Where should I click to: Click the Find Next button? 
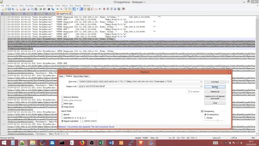pos(215,82)
